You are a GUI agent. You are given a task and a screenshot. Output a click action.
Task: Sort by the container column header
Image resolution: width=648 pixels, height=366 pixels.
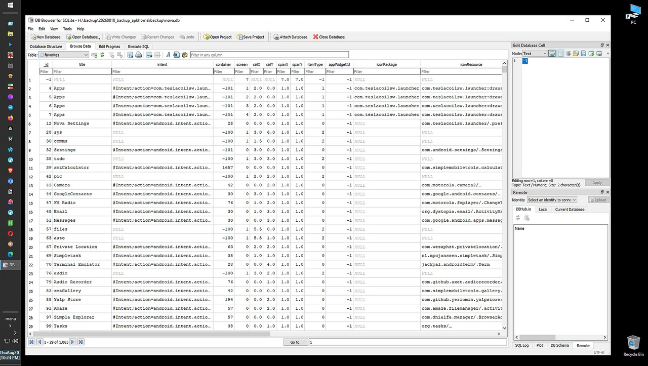coord(223,64)
